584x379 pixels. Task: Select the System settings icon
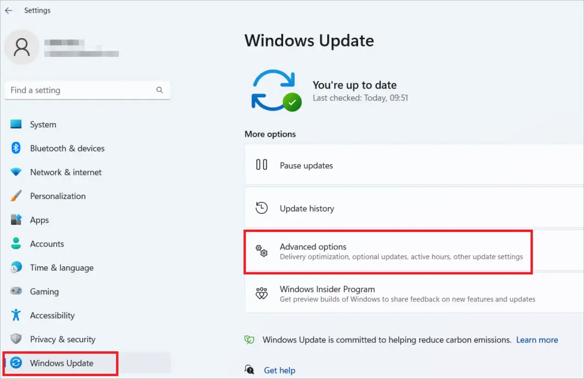[16, 124]
